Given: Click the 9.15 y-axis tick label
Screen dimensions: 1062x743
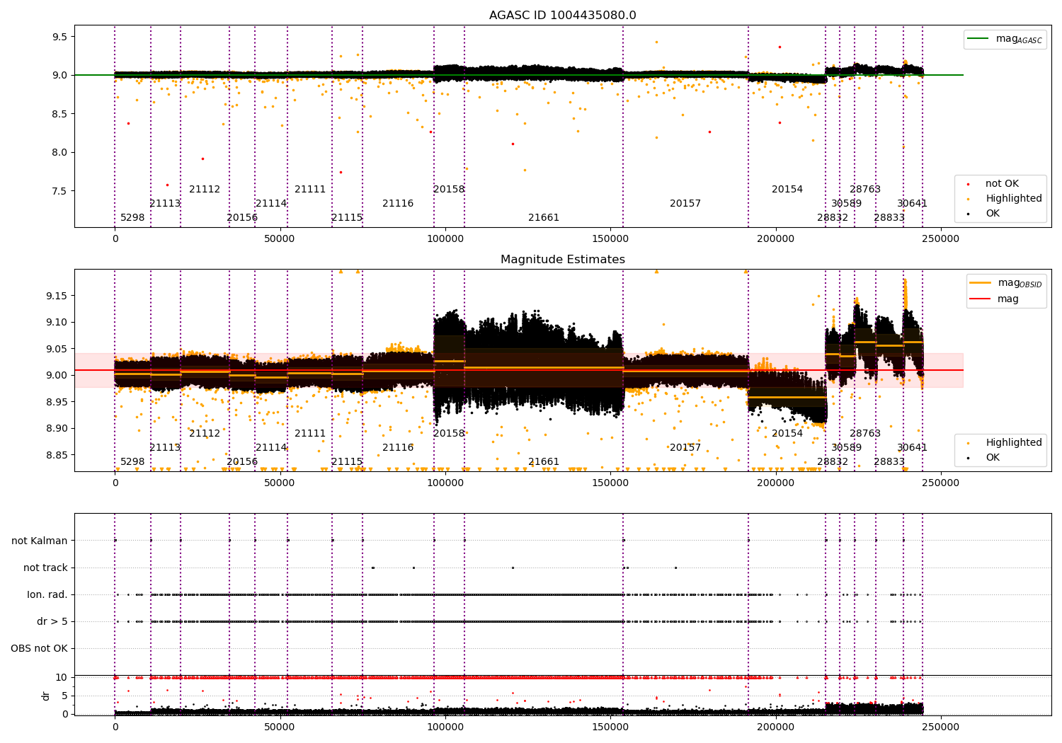Looking at the screenshot, I should click(57, 296).
